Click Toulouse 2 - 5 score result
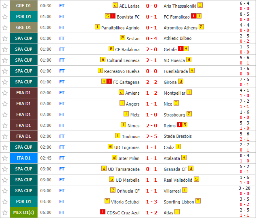This screenshot has width=256, height=218. click(x=151, y=137)
